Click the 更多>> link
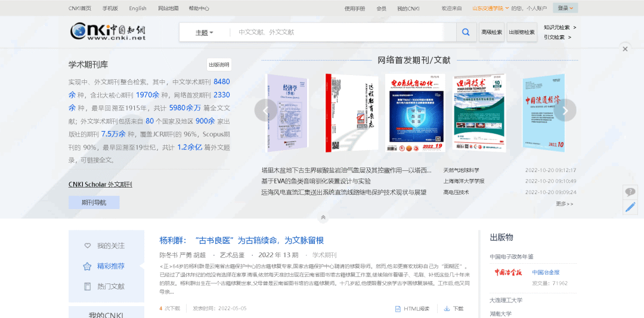The height and width of the screenshot is (318, 644). tap(565, 204)
